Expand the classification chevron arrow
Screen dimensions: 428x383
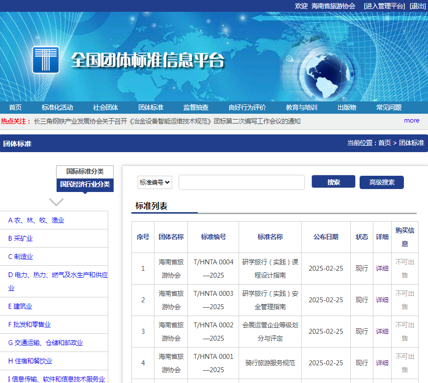[x=56, y=202]
